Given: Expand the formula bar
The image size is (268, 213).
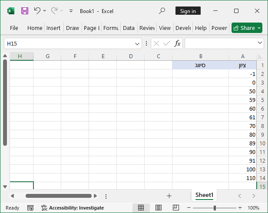Looking at the screenshot, I should pos(260,43).
